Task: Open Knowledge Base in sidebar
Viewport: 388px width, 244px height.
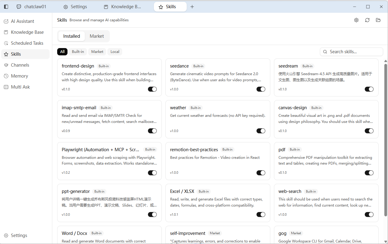Action: click(x=26, y=32)
